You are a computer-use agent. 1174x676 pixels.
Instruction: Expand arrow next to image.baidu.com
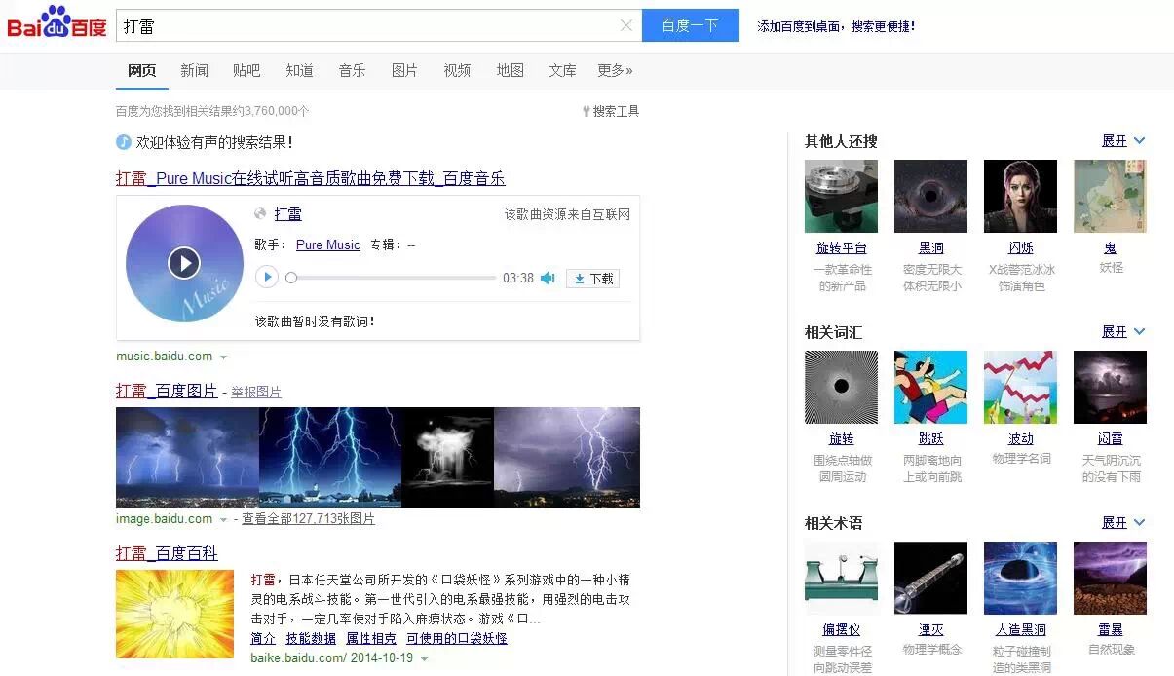click(223, 520)
